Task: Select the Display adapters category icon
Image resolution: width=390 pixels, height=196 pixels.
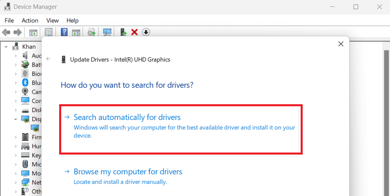Action: [25, 119]
